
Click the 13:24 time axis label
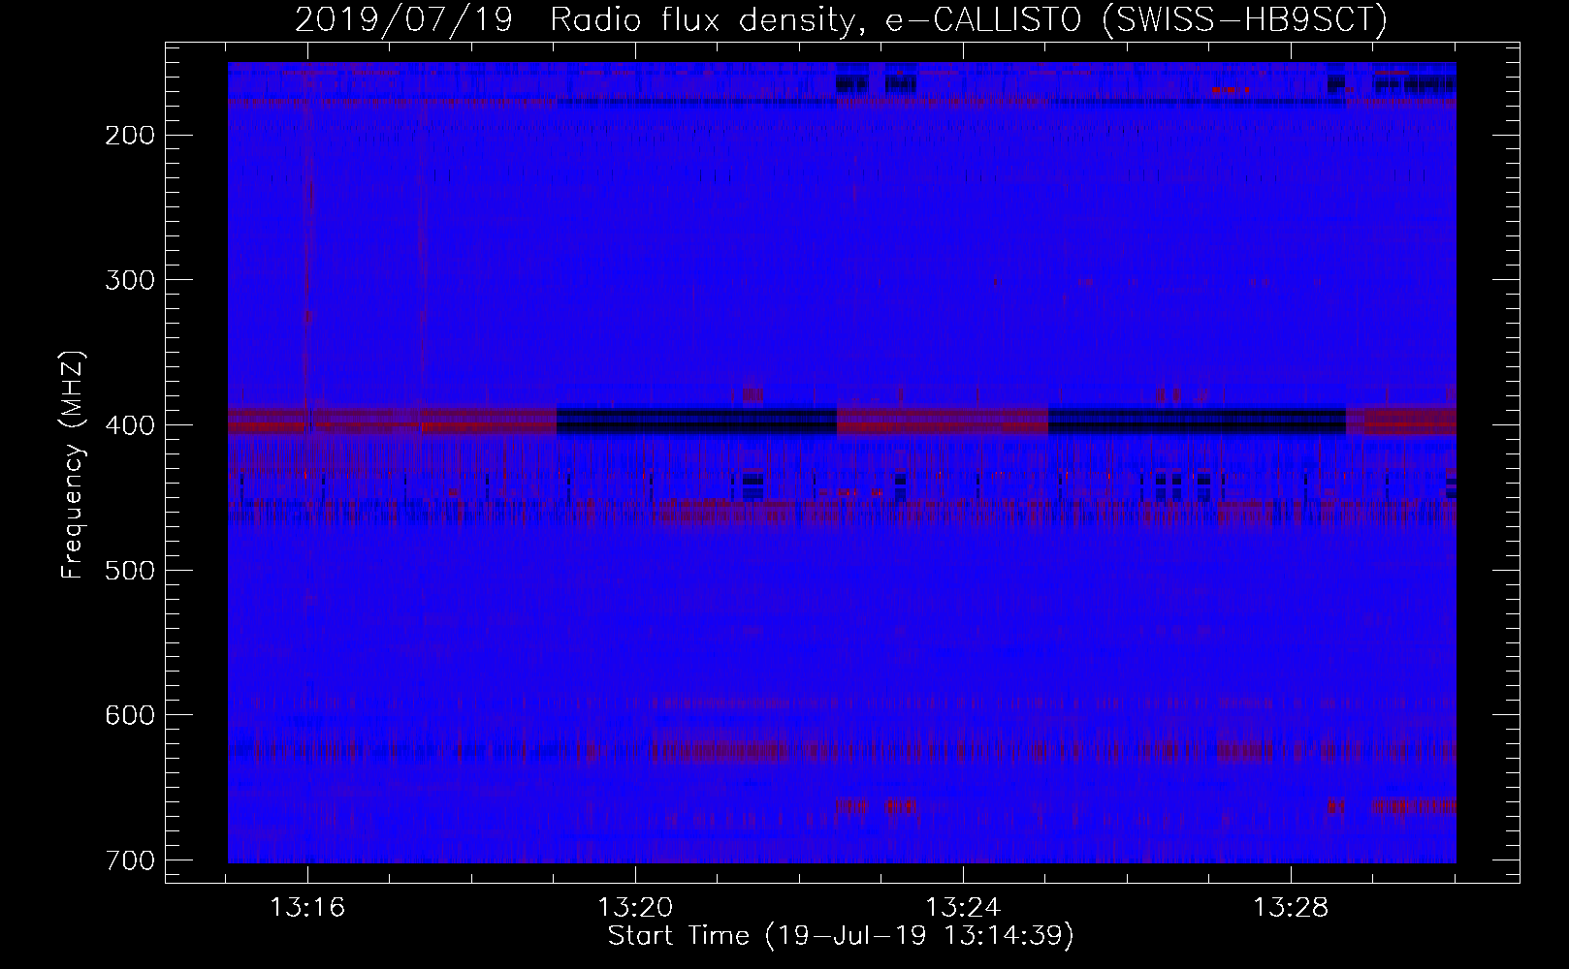963,908
